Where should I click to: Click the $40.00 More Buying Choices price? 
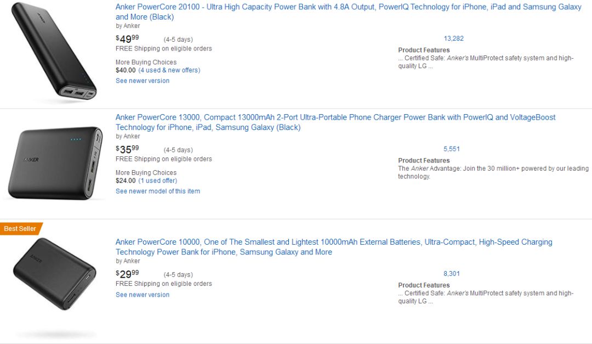(x=126, y=70)
